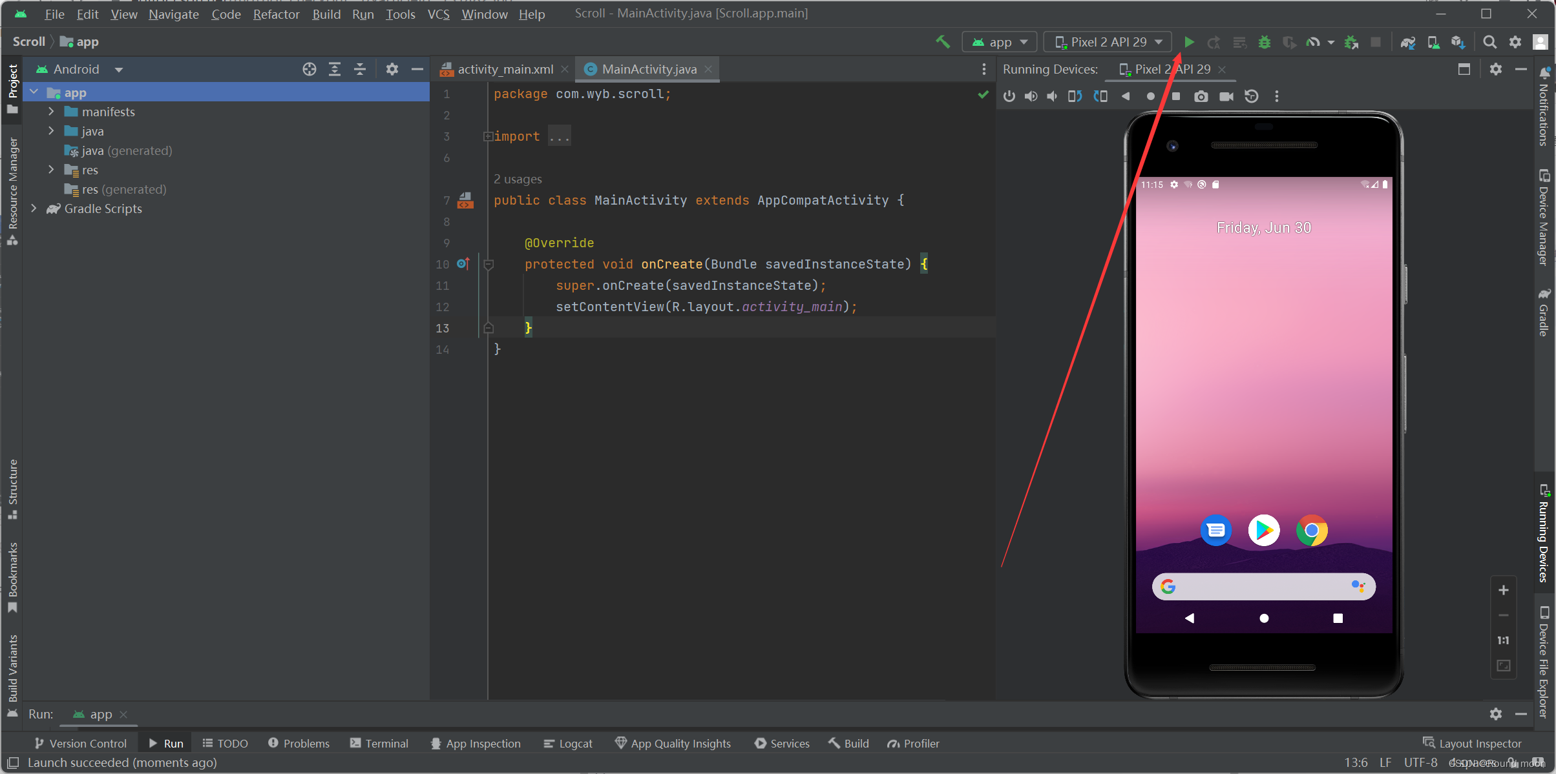Expand the manifests folder
The width and height of the screenshot is (1556, 774).
(51, 112)
